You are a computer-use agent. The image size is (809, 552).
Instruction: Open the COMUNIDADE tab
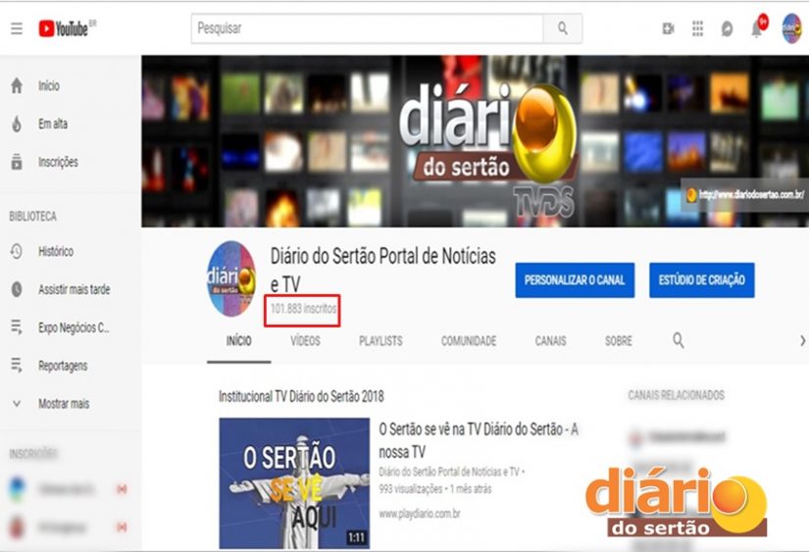469,341
